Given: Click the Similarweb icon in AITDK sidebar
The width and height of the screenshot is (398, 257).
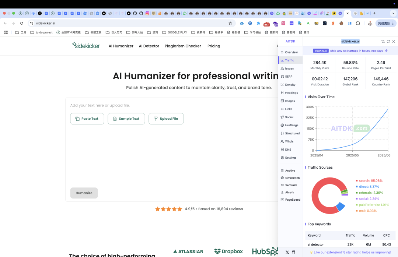Looking at the screenshot, I should click(x=282, y=178).
